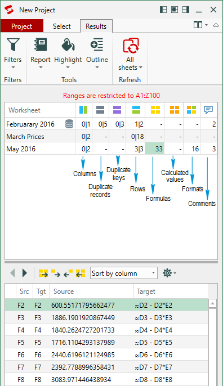Viewport: 223px width, 386px height.
Task: Click the 0|3 duplicate keys cell
Action: click(117, 124)
